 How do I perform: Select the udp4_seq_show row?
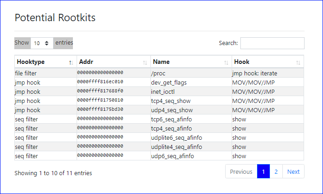click(159, 110)
